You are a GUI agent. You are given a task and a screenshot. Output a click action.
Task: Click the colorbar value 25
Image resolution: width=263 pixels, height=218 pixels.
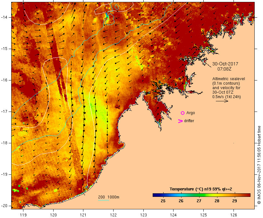click(163, 201)
